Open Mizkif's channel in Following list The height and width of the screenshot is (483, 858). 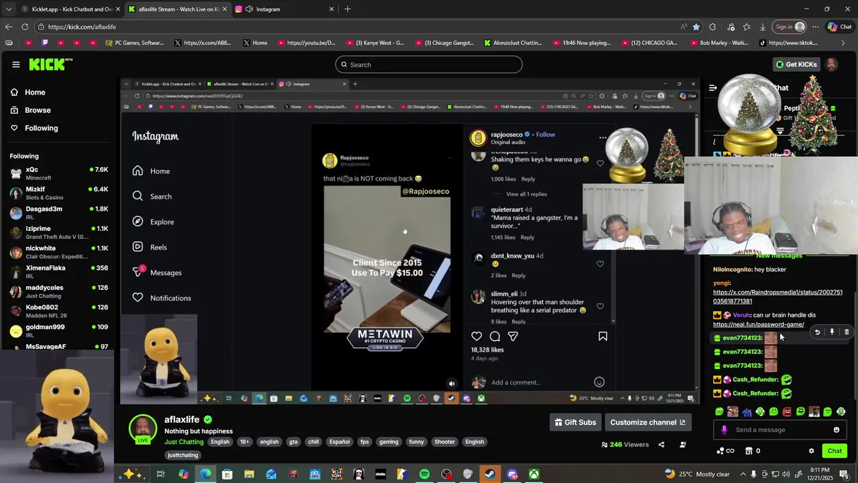(59, 193)
